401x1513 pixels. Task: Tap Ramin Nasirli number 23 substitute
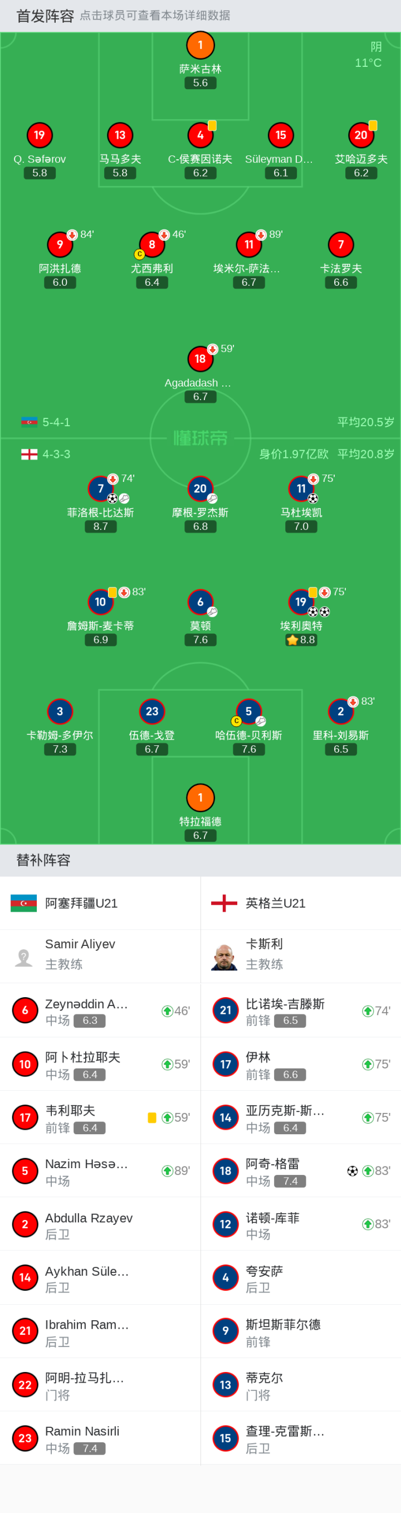100,1438
